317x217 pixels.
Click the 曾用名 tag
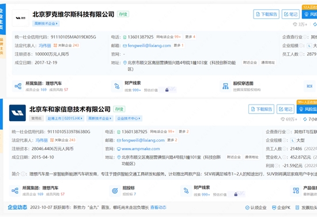(36, 118)
